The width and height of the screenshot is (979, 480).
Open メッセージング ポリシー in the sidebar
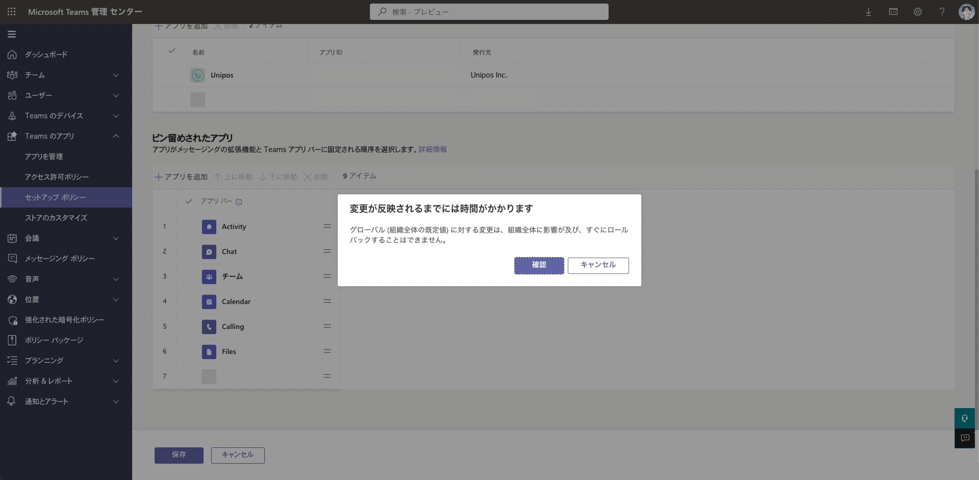coord(66,258)
